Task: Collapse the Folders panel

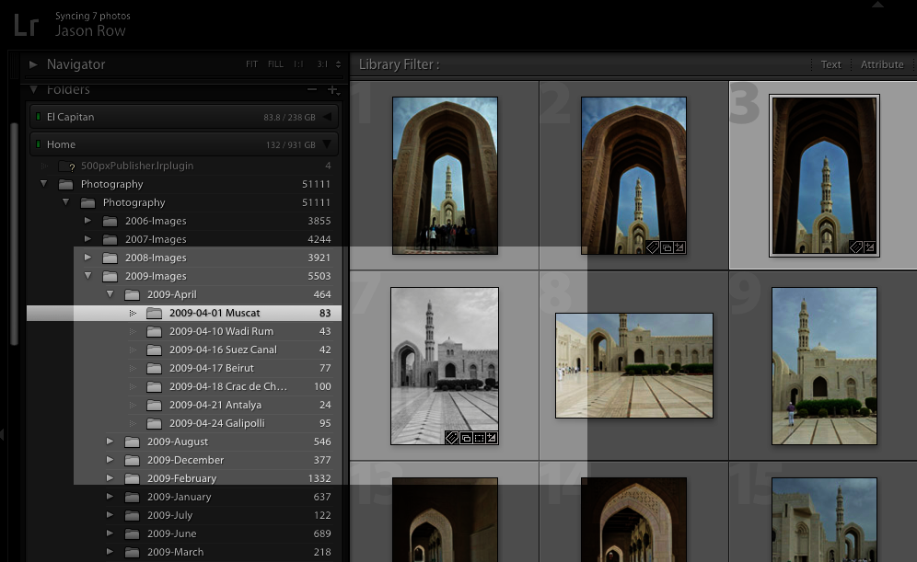Action: [33, 89]
